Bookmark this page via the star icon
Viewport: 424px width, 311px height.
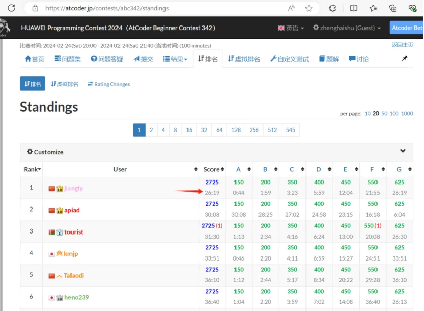pyautogui.click(x=309, y=8)
